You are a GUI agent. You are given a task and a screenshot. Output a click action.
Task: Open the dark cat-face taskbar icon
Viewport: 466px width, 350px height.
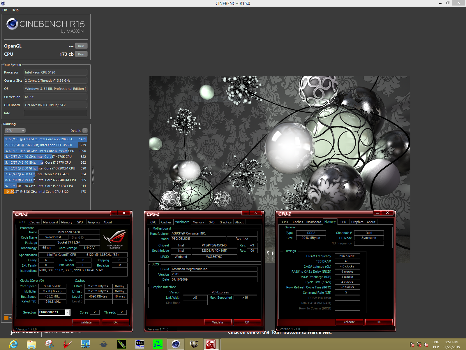pos(104,344)
